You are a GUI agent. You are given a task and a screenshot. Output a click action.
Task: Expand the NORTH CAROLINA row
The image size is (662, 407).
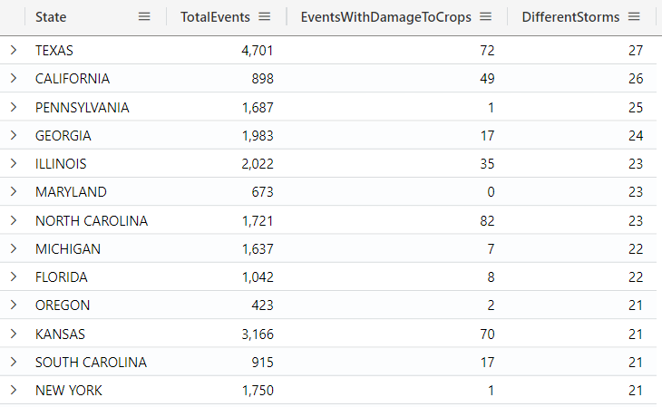point(14,221)
